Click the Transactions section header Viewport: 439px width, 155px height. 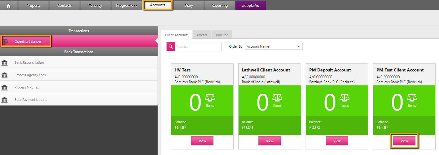pos(79,31)
